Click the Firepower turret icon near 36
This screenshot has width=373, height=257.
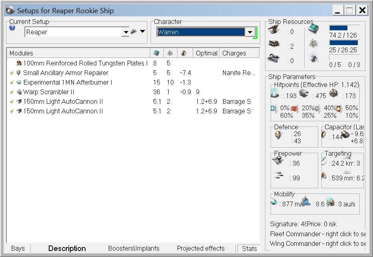tap(277, 161)
